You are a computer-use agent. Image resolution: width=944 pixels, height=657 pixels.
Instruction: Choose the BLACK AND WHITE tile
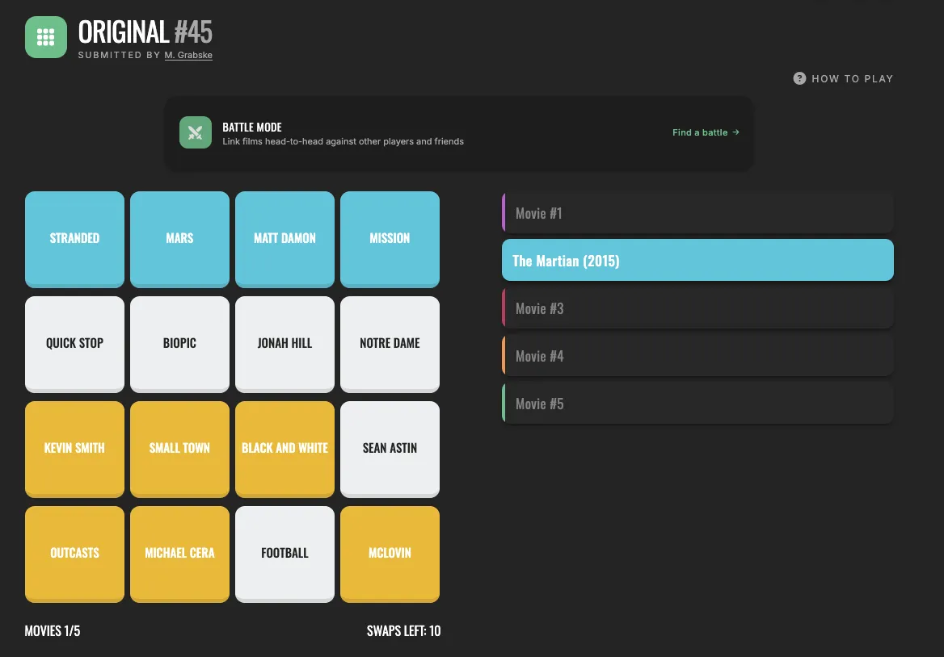click(x=284, y=449)
